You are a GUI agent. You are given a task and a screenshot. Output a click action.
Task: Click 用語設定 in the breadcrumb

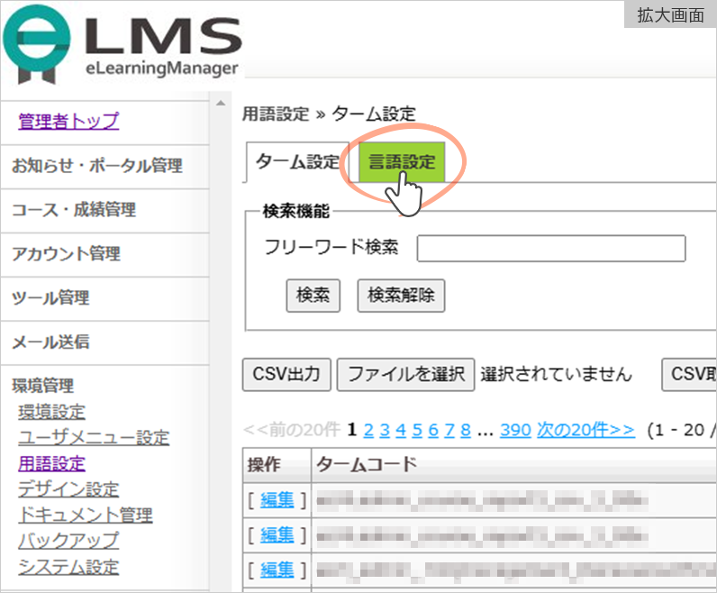click(x=276, y=114)
